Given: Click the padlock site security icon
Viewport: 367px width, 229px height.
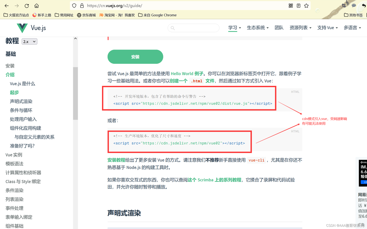Looking at the screenshot, I should pyautogui.click(x=82, y=6).
